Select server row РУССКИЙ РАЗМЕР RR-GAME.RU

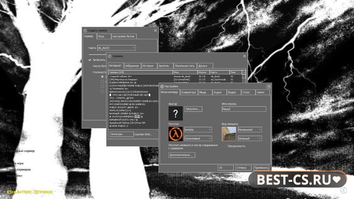coord(134,104)
